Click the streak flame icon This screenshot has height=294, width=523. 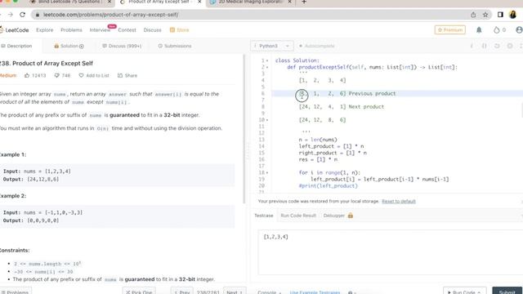(x=497, y=30)
